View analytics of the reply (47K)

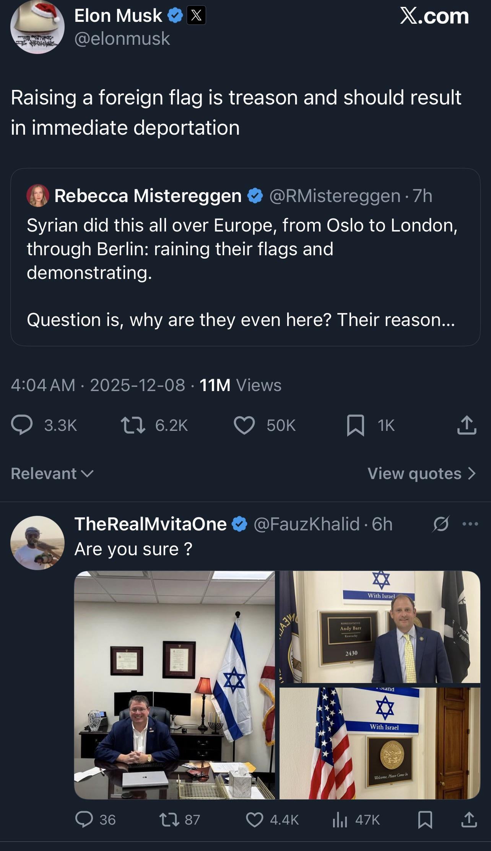coord(340,819)
